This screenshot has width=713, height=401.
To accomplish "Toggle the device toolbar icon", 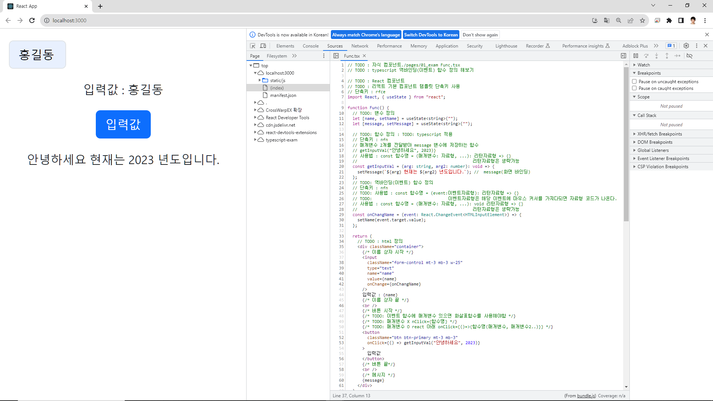I will click(263, 46).
